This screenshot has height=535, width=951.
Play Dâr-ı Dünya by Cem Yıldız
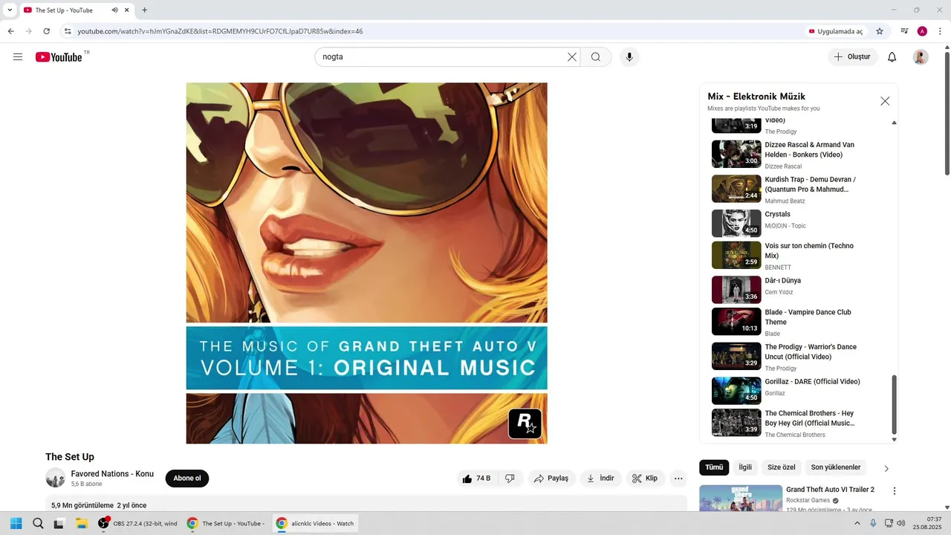(799, 290)
